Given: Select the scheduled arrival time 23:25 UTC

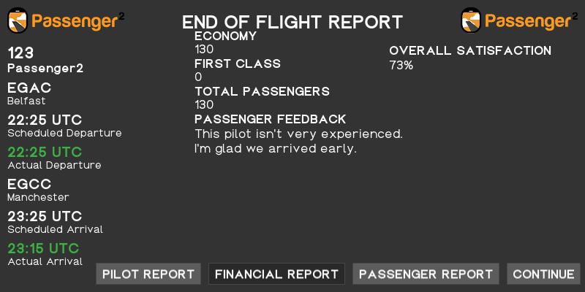Looking at the screenshot, I should (45, 217).
